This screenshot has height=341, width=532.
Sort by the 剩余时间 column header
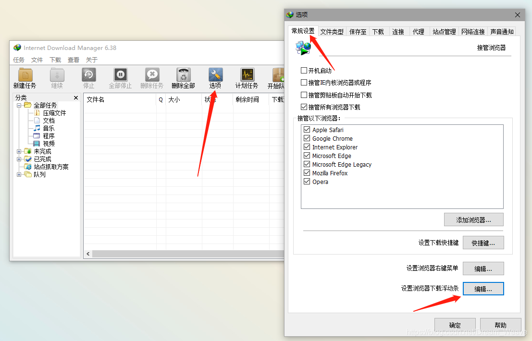point(251,99)
